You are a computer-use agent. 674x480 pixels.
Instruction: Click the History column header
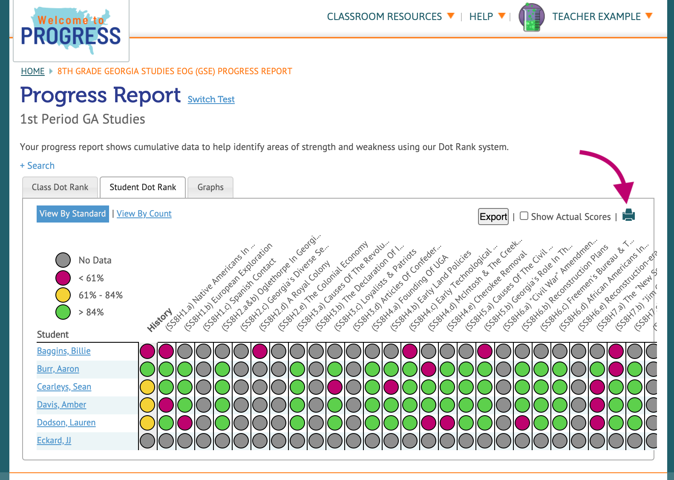160,320
